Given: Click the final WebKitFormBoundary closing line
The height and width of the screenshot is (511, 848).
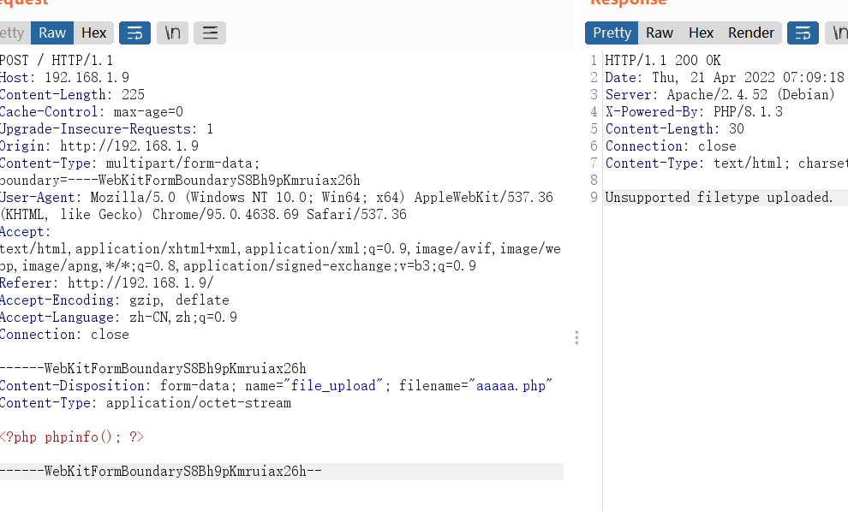Looking at the screenshot, I should coord(161,472).
